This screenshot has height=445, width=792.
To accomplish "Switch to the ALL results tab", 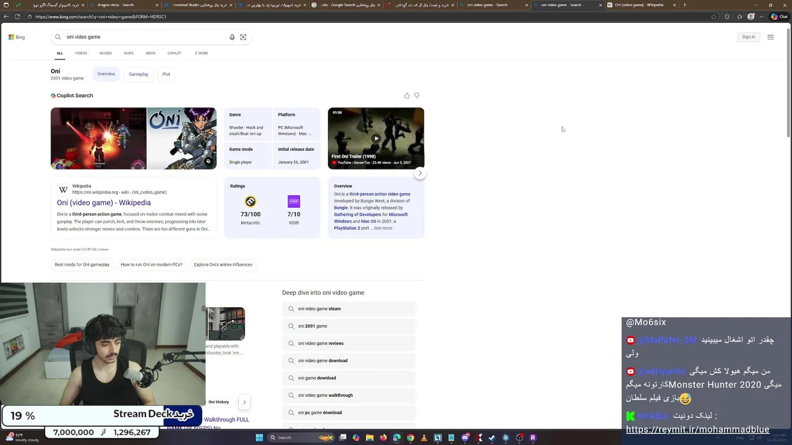I will 59,53.
